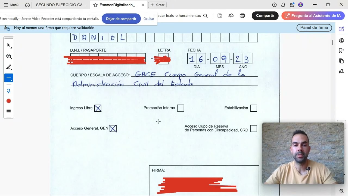Screen dimensions: 348x196
Task: Select the arrow selection tool
Action: pos(9,45)
